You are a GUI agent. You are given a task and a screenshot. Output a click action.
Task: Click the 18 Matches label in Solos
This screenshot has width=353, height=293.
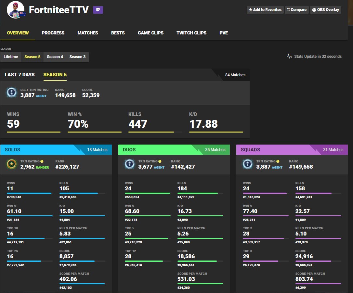[97, 150]
